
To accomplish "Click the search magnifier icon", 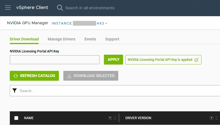I will [x=60, y=8].
